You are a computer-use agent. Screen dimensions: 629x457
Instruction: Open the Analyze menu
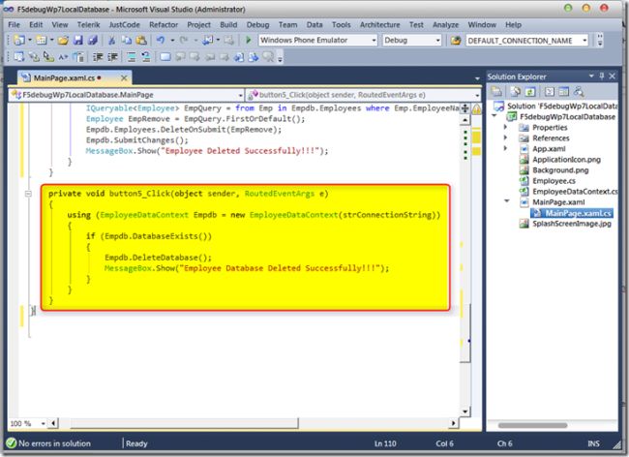[445, 25]
